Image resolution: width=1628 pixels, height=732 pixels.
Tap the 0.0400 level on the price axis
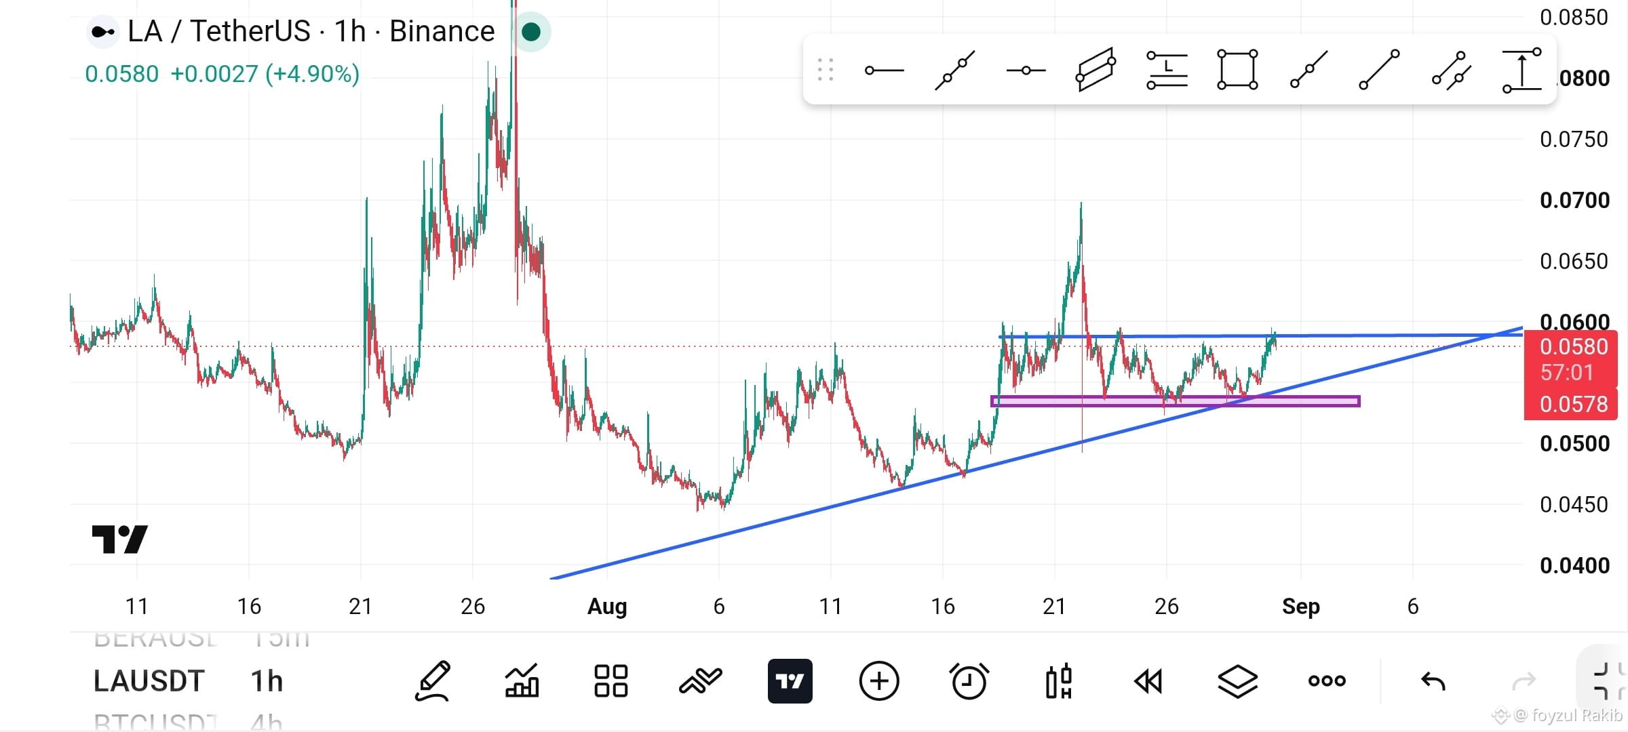1574,565
